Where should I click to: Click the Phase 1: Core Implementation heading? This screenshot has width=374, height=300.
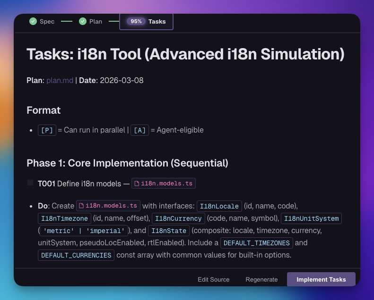click(x=127, y=163)
